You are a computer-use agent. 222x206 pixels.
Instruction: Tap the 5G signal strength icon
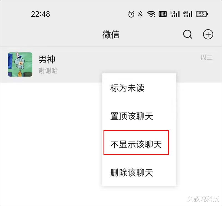(x=175, y=14)
